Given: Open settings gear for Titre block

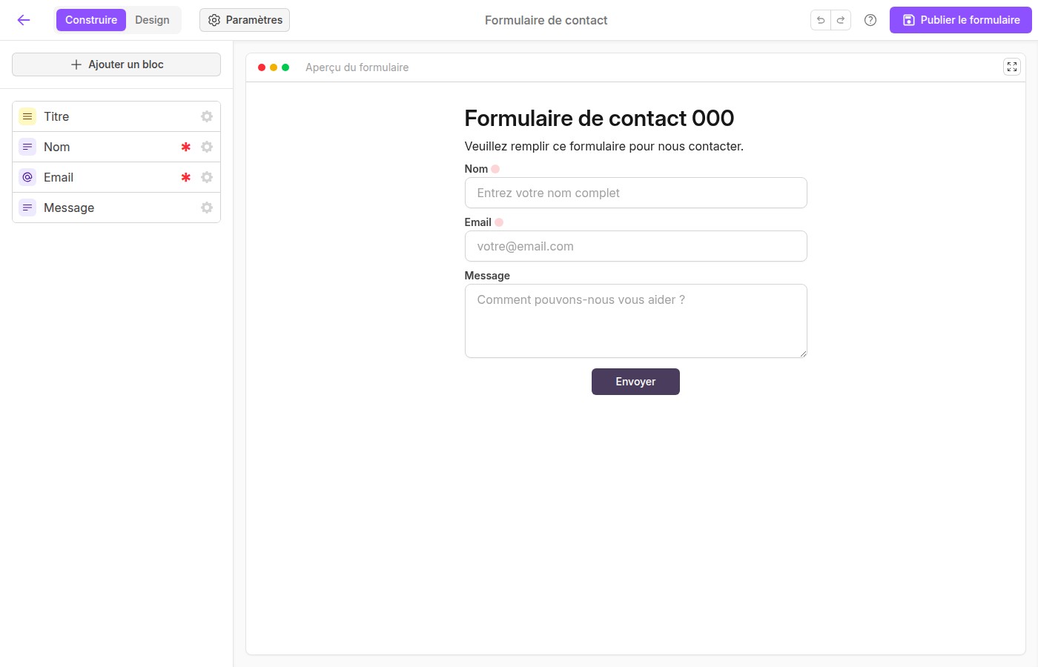Looking at the screenshot, I should pos(207,116).
